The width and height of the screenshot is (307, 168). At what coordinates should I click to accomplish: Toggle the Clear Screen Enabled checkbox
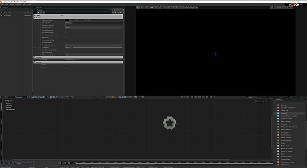coord(66,25)
